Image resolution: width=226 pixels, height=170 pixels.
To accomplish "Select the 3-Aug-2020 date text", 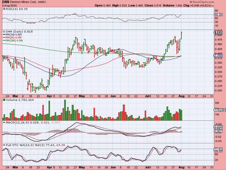I will click(9, 5).
